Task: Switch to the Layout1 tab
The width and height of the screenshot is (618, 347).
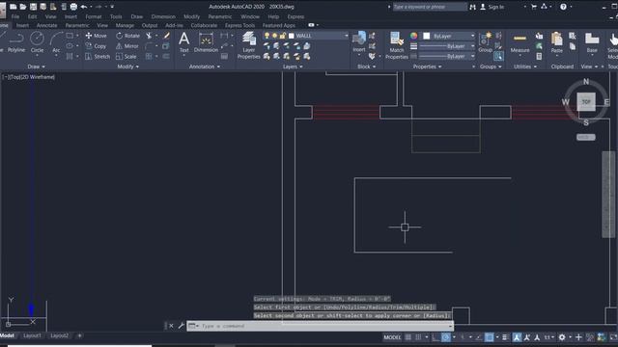Action: (32, 335)
